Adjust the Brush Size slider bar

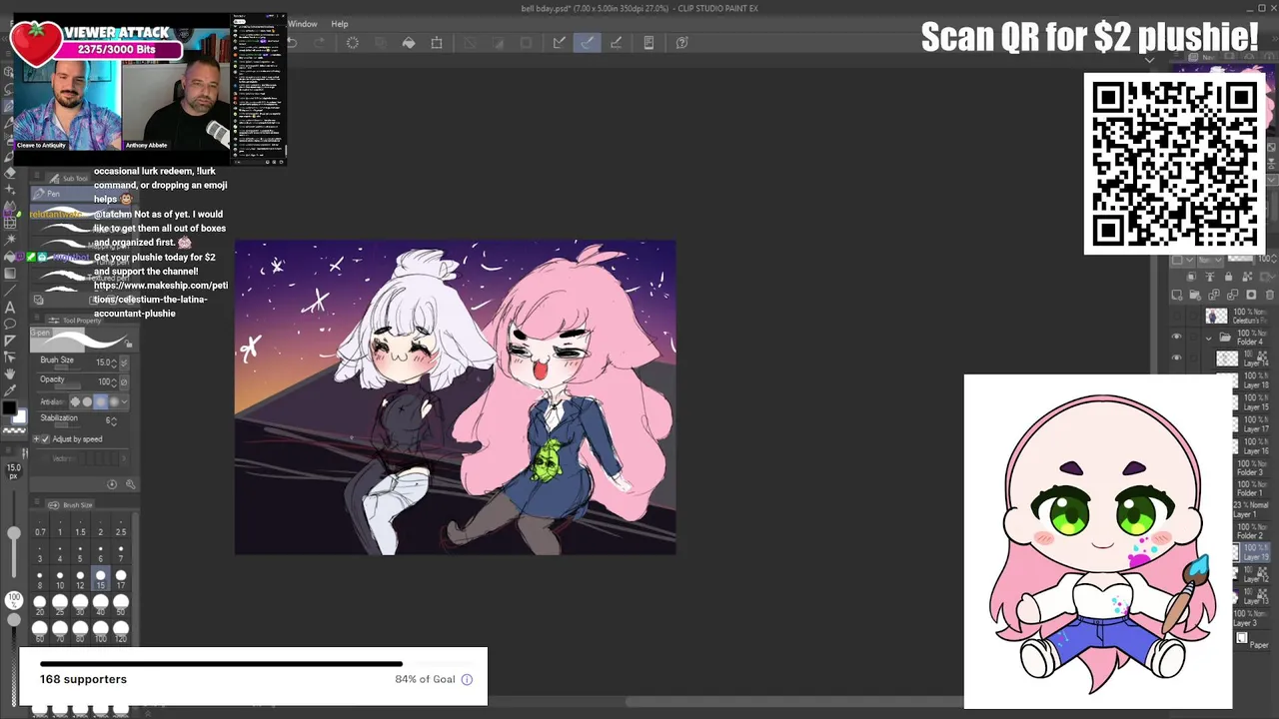tap(65, 367)
